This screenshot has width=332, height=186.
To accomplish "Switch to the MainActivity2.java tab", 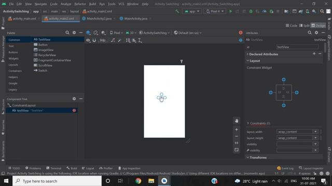I will coord(99,19).
